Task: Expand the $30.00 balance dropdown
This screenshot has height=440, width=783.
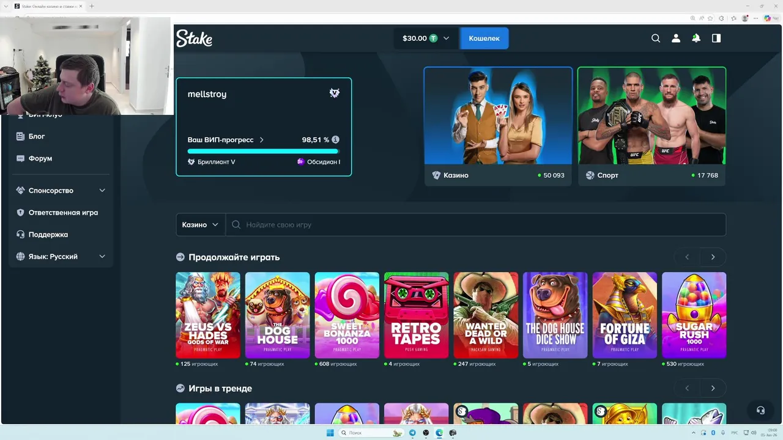Action: tap(446, 38)
